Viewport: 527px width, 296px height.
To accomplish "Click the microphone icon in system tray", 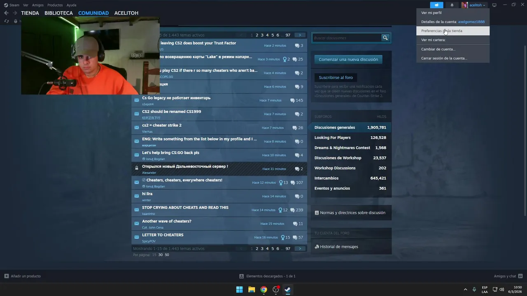I will pyautogui.click(x=475, y=289).
